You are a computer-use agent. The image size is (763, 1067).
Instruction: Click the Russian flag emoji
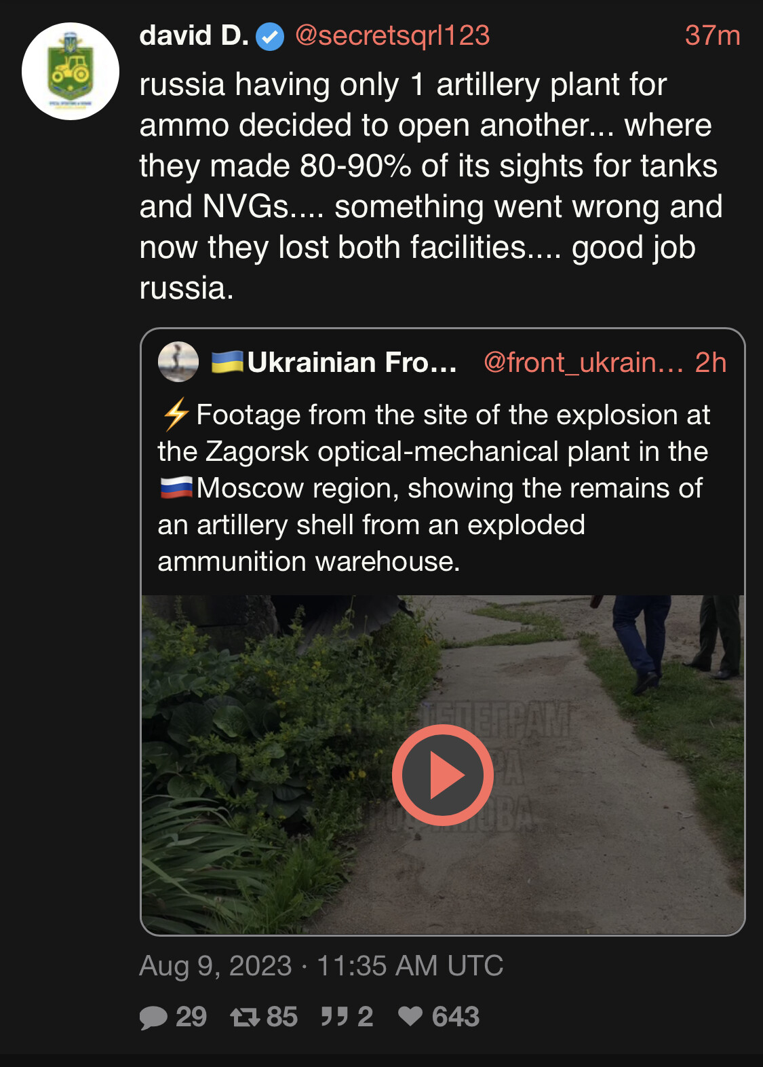176,488
